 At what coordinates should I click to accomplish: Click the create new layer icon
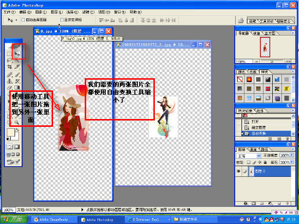[279, 204]
